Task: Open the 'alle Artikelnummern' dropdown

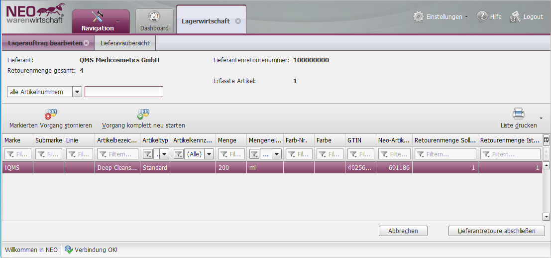Action: tap(77, 92)
